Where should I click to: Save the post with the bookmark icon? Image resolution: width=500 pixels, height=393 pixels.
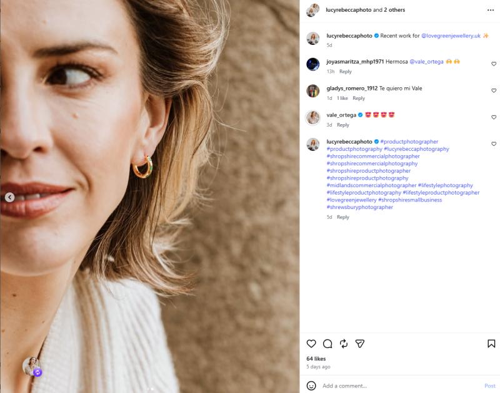491,344
